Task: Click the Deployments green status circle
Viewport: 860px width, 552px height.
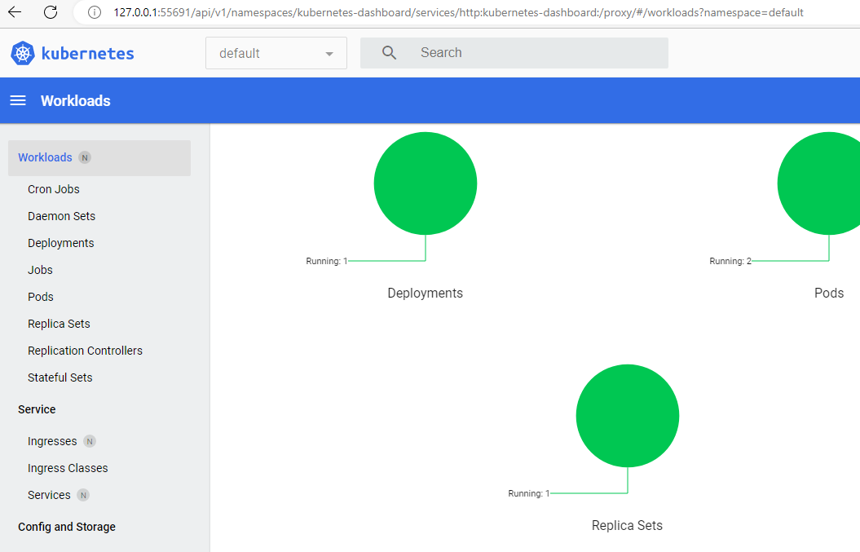Action: (425, 183)
